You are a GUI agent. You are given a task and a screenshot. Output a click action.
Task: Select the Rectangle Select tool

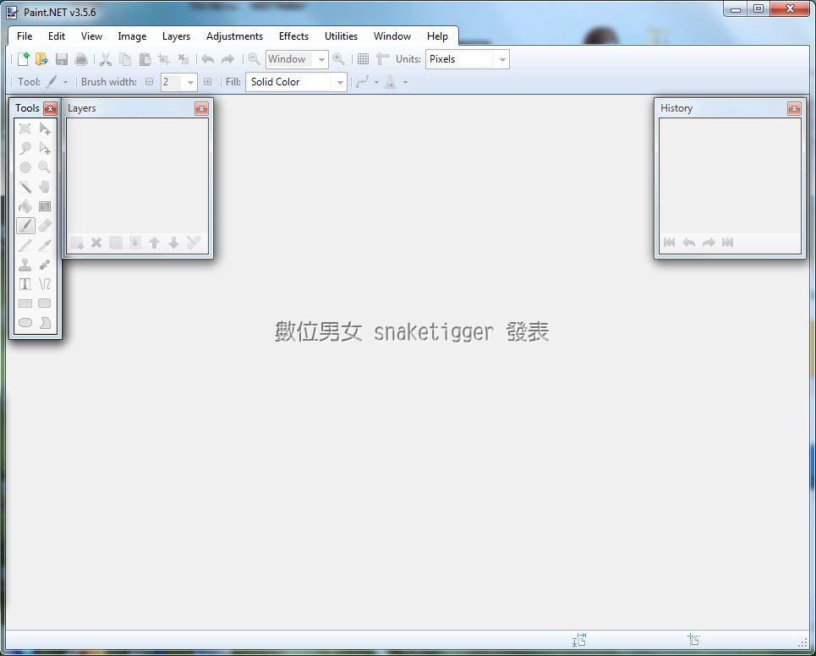click(25, 128)
